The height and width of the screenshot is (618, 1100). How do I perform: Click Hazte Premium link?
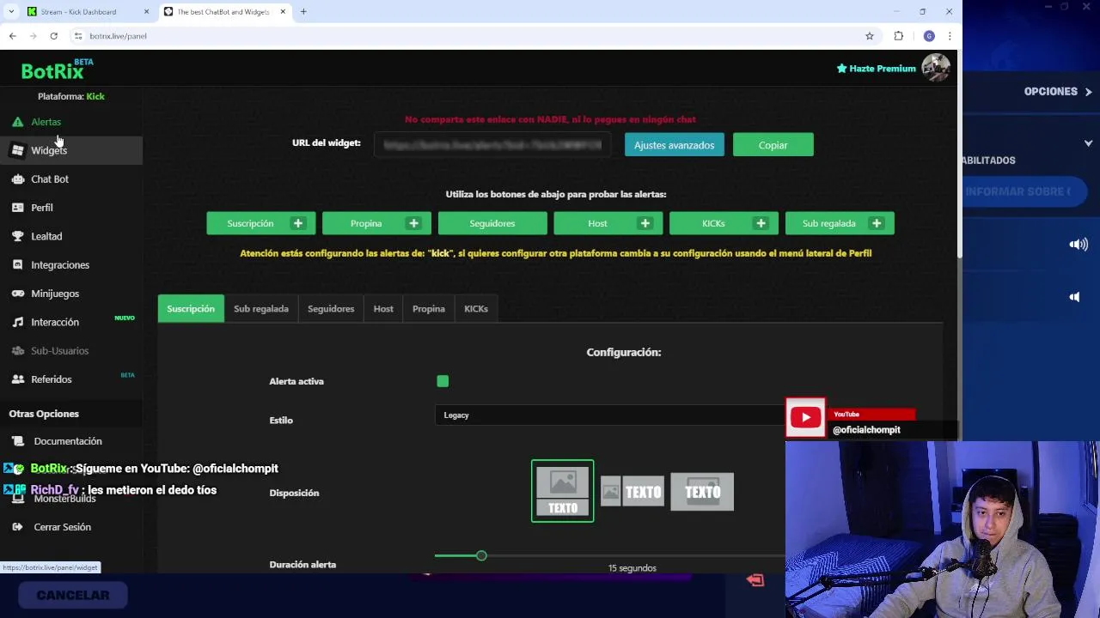pyautogui.click(x=877, y=69)
